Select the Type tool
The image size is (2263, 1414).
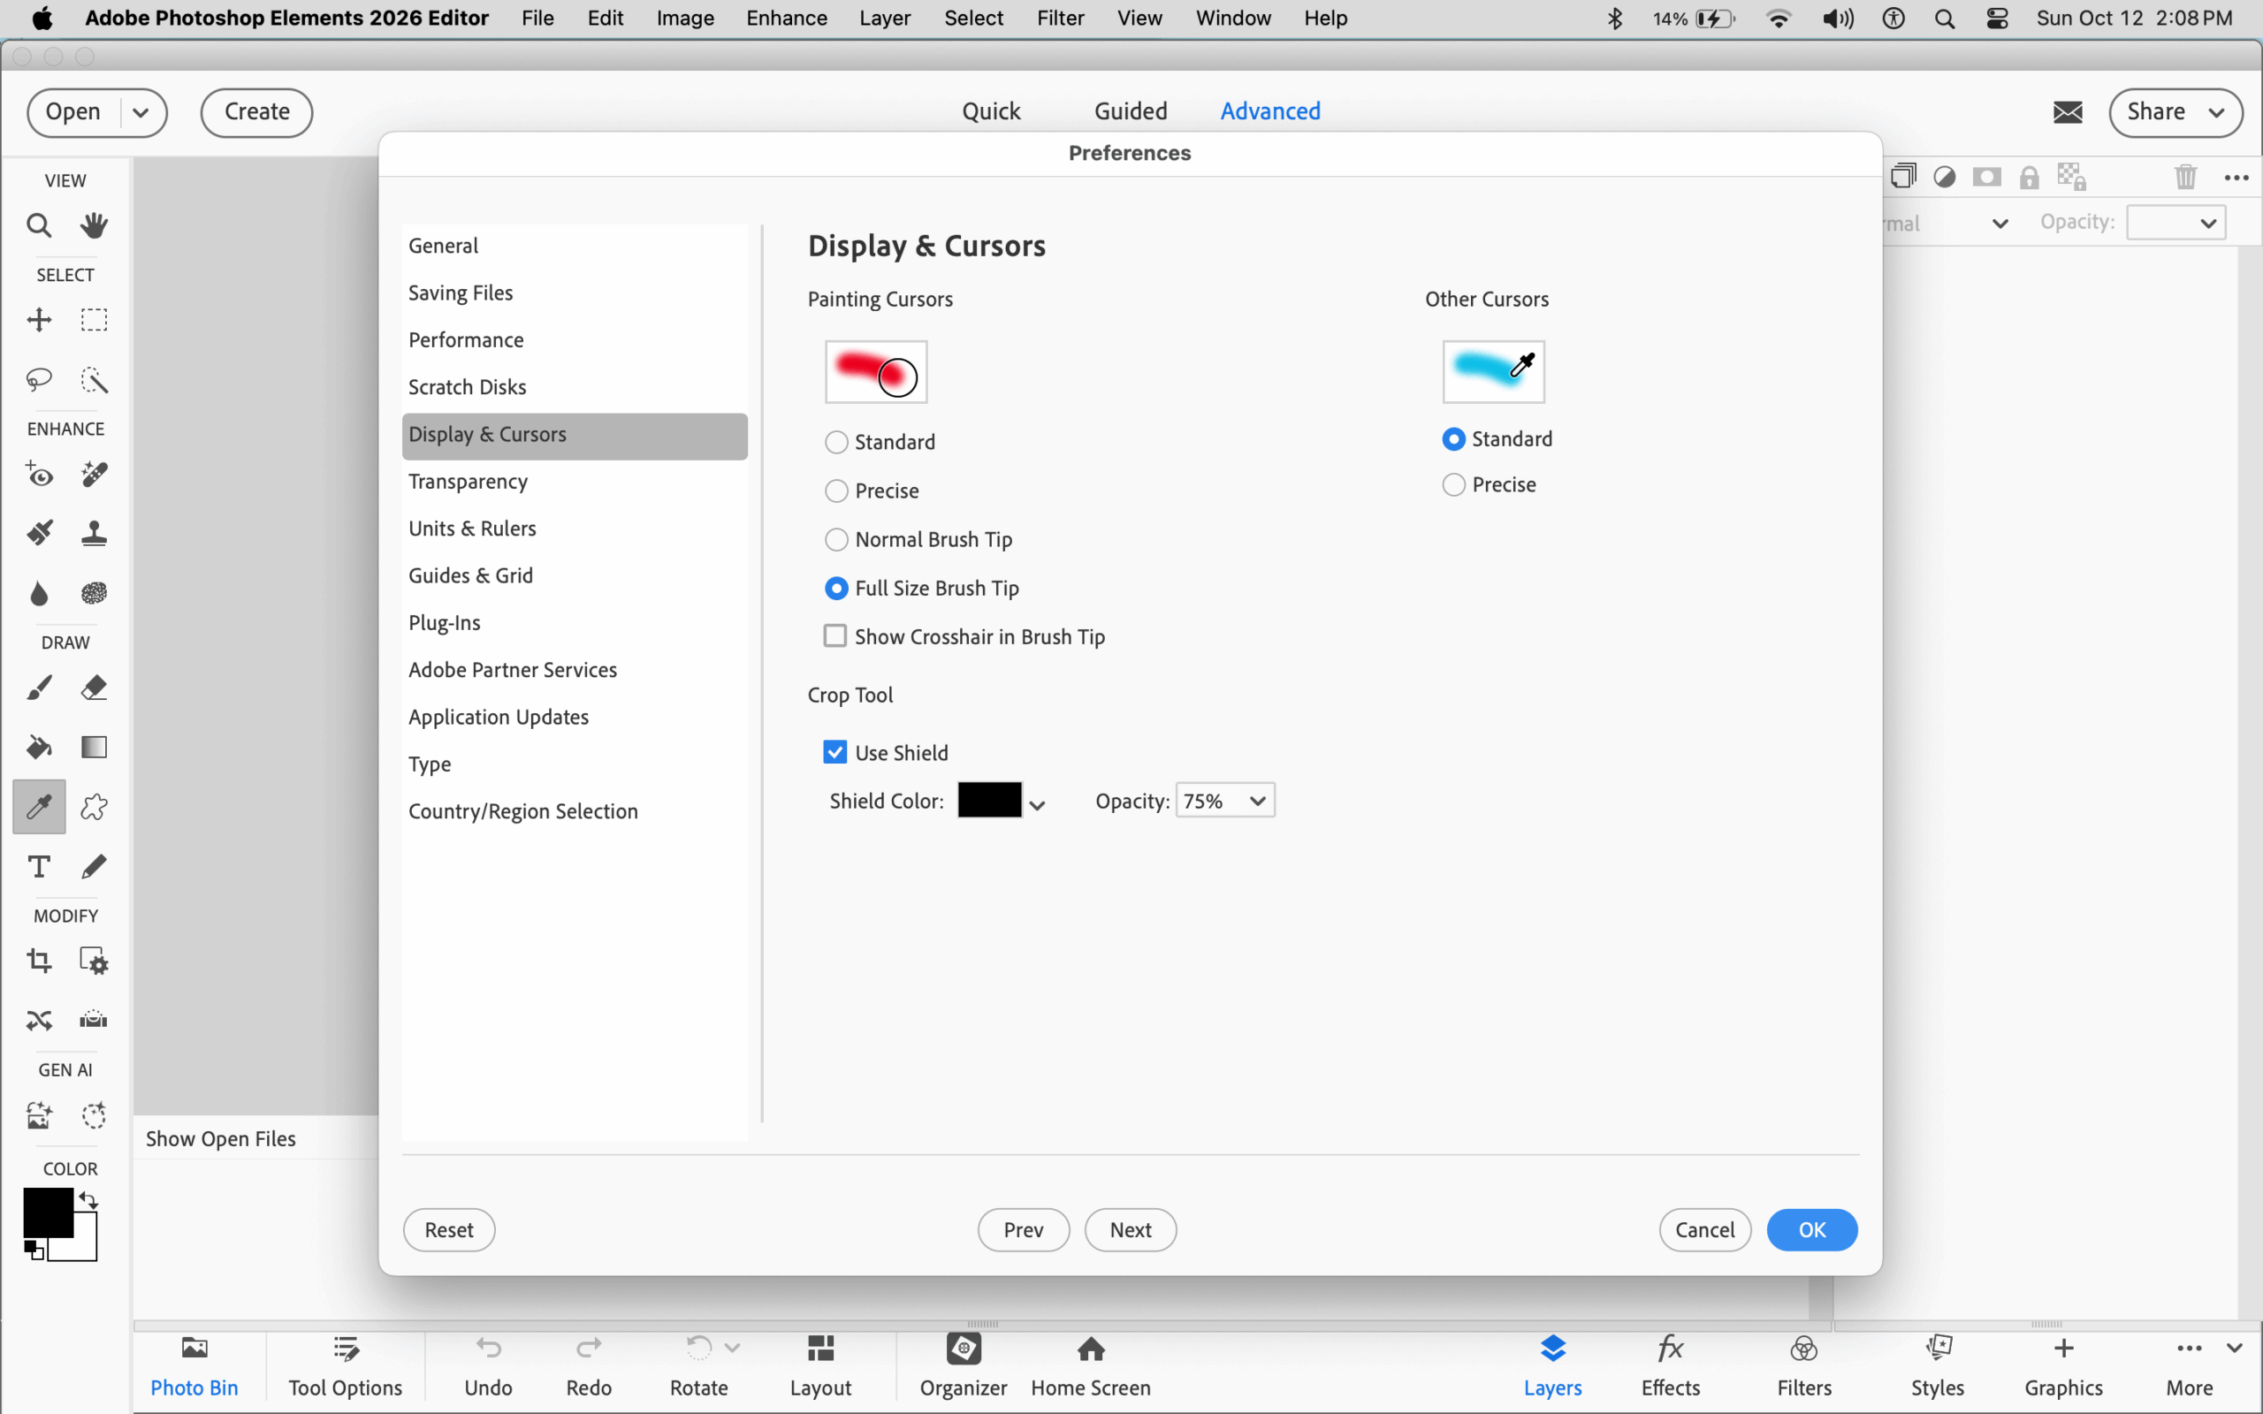38,866
